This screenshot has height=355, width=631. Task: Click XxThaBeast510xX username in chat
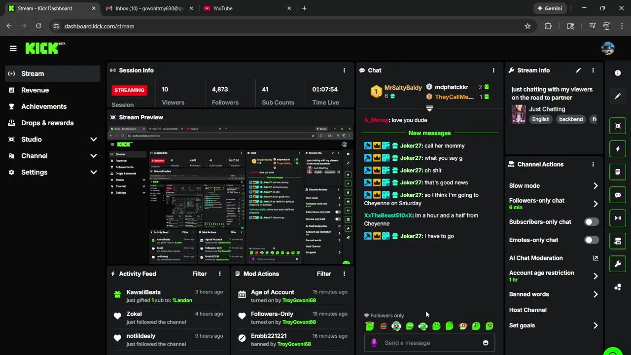388,215
